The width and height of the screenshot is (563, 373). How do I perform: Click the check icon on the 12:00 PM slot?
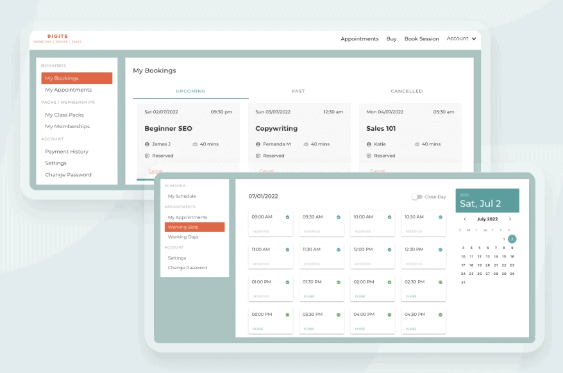click(x=390, y=250)
